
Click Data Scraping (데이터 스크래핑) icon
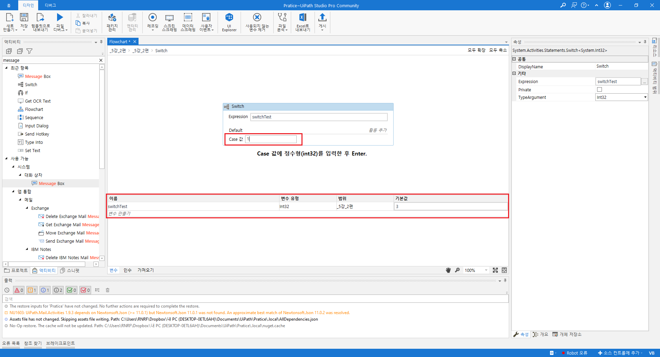(x=188, y=18)
